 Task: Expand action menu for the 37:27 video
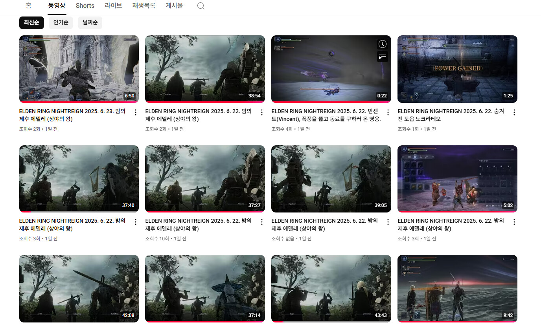[x=262, y=222]
